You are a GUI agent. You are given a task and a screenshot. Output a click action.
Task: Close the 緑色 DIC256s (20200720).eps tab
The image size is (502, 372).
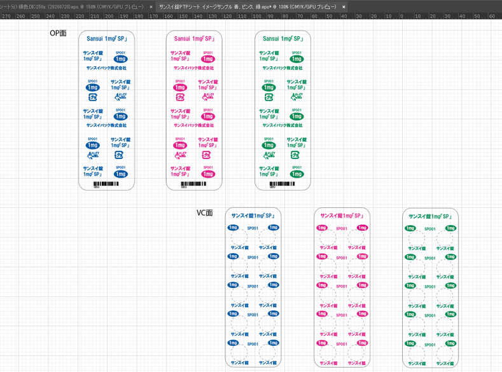(x=151, y=7)
